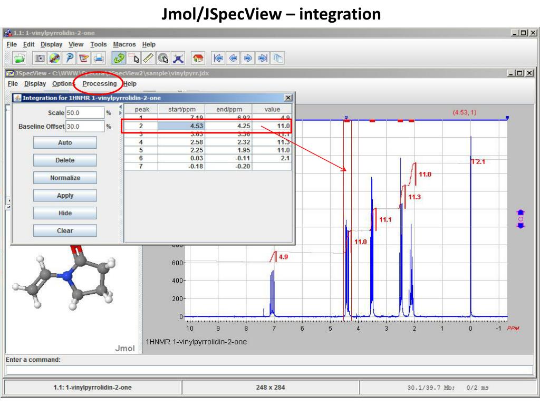Select the ruler measurement tool
540x405 pixels.
148,58
